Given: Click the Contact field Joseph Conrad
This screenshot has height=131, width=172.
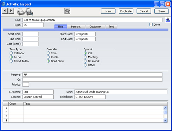Looking at the screenshot, I should click(x=38, y=97).
